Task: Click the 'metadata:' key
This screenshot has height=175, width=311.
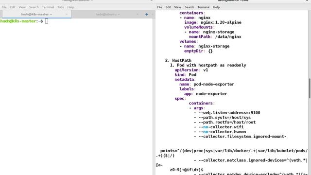Action: pyautogui.click(x=185, y=79)
